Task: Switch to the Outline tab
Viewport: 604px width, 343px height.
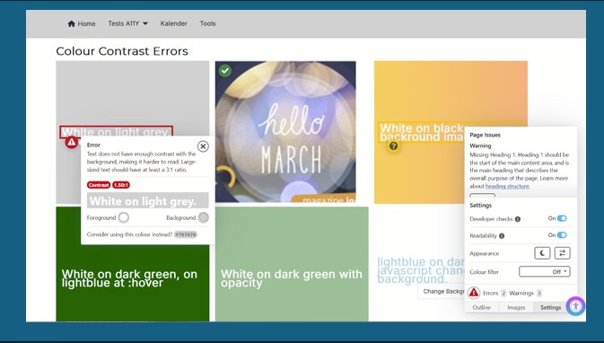Action: 482,307
